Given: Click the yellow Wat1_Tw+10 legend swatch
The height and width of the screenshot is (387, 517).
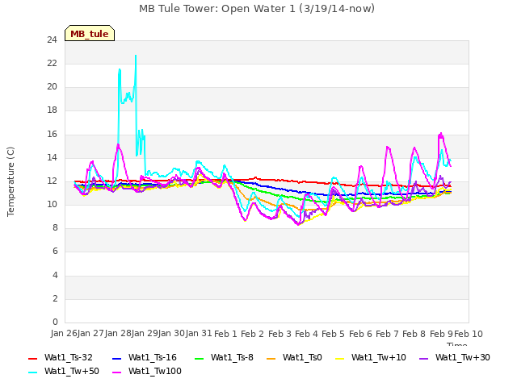Looking at the screenshot, I should [339, 359].
